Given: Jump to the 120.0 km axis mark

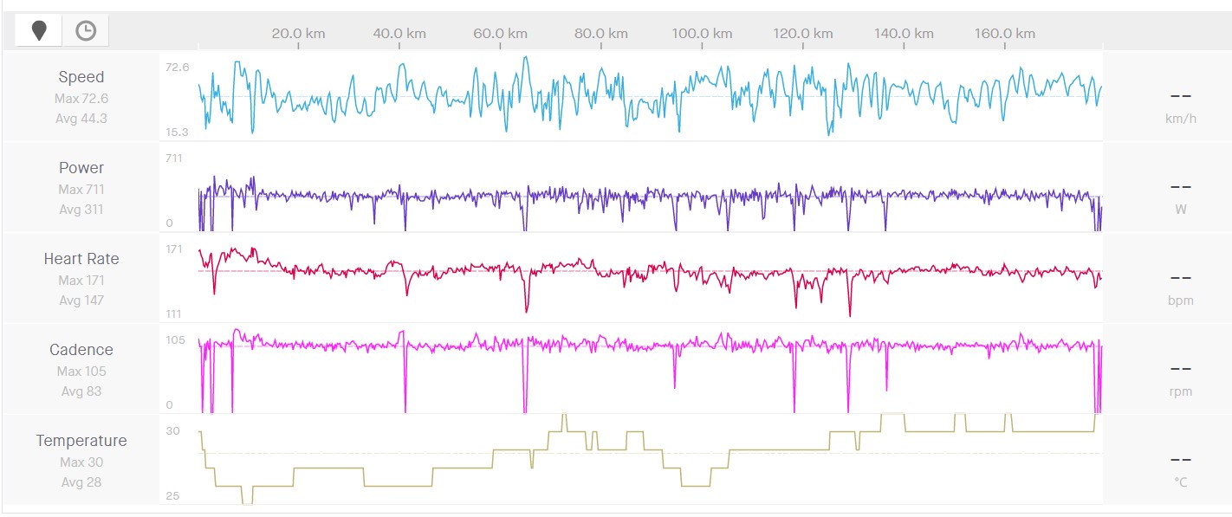Looking at the screenshot, I should click(x=803, y=34).
